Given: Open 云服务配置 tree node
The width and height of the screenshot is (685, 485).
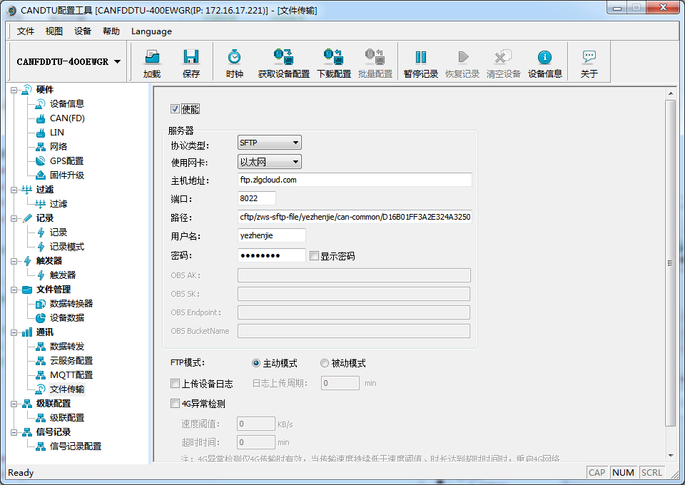Looking at the screenshot, I should coord(71,361).
